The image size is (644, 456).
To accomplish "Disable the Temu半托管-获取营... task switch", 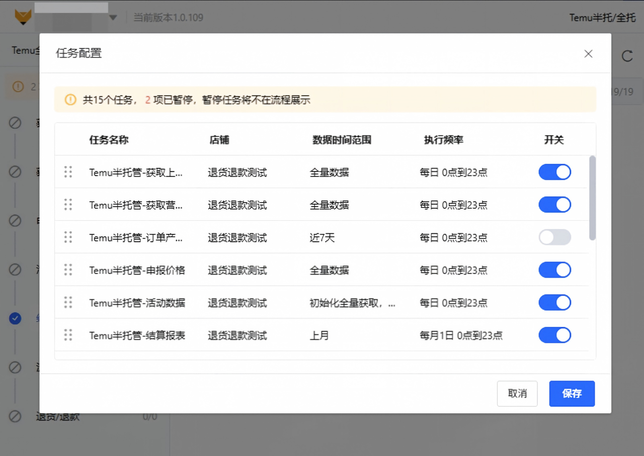I will point(555,205).
